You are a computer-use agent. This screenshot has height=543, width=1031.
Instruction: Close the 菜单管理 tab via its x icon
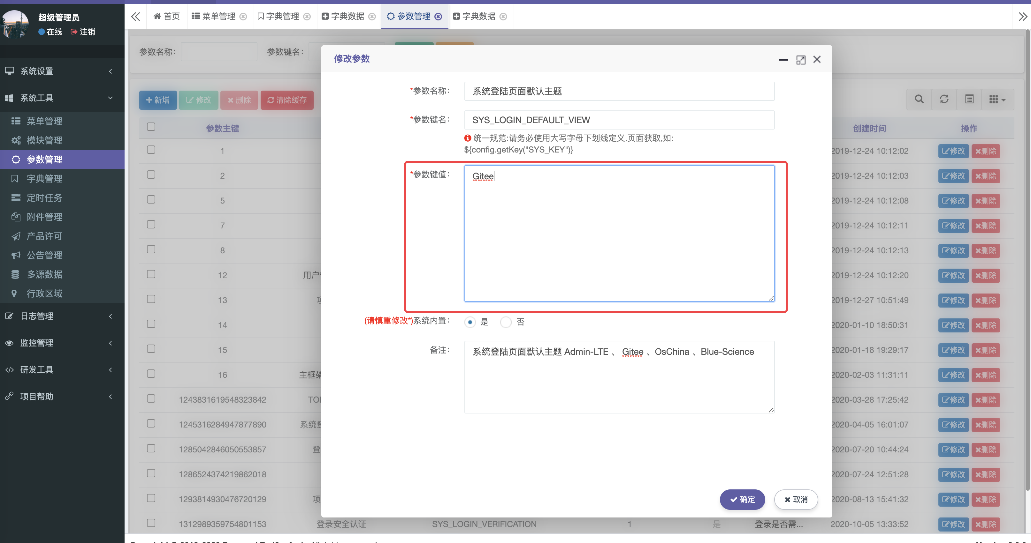tap(243, 16)
